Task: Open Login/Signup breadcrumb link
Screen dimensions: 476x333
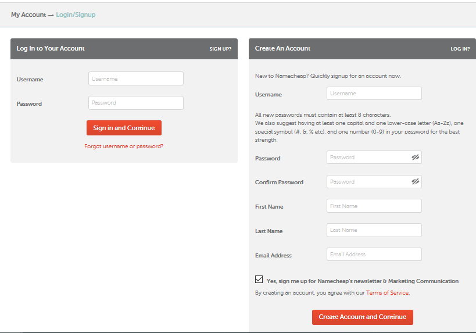Action: click(76, 15)
